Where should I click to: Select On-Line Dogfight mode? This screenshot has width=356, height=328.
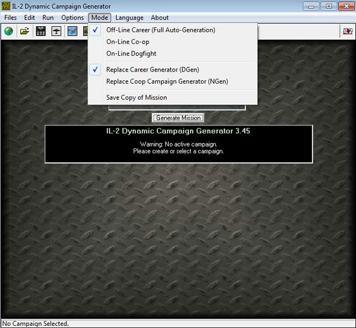173,54
